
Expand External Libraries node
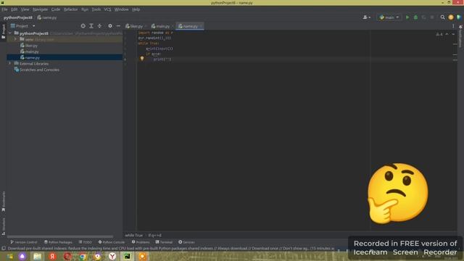pyautogui.click(x=10, y=64)
